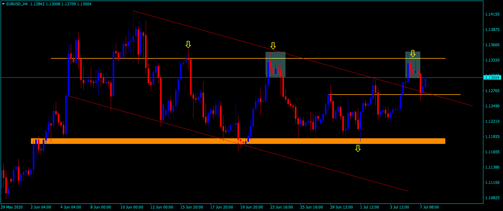This screenshot has width=503, height=211.
Task: Click the 19 Jun 20:00 time label
Action: coord(251,207)
